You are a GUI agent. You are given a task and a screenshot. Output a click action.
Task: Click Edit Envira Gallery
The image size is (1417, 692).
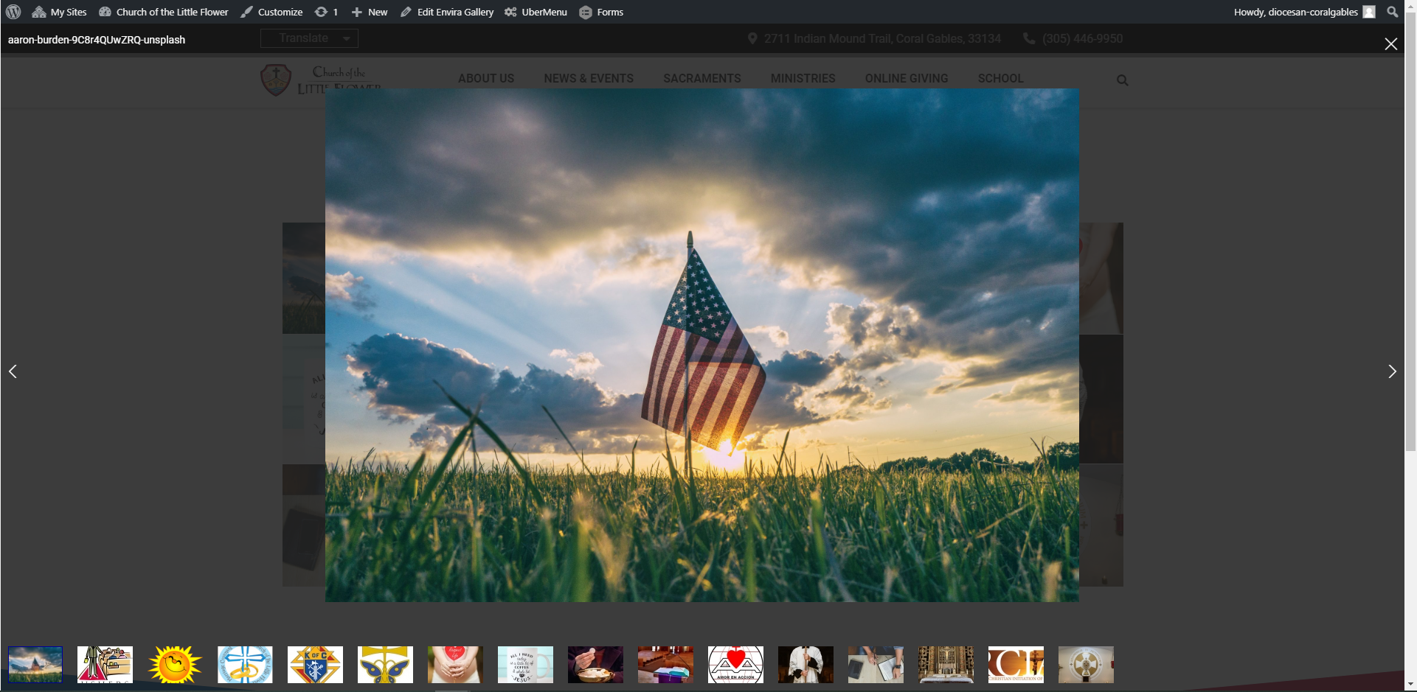pyautogui.click(x=447, y=12)
